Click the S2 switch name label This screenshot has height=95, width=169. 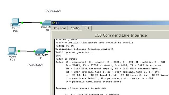[48, 30]
